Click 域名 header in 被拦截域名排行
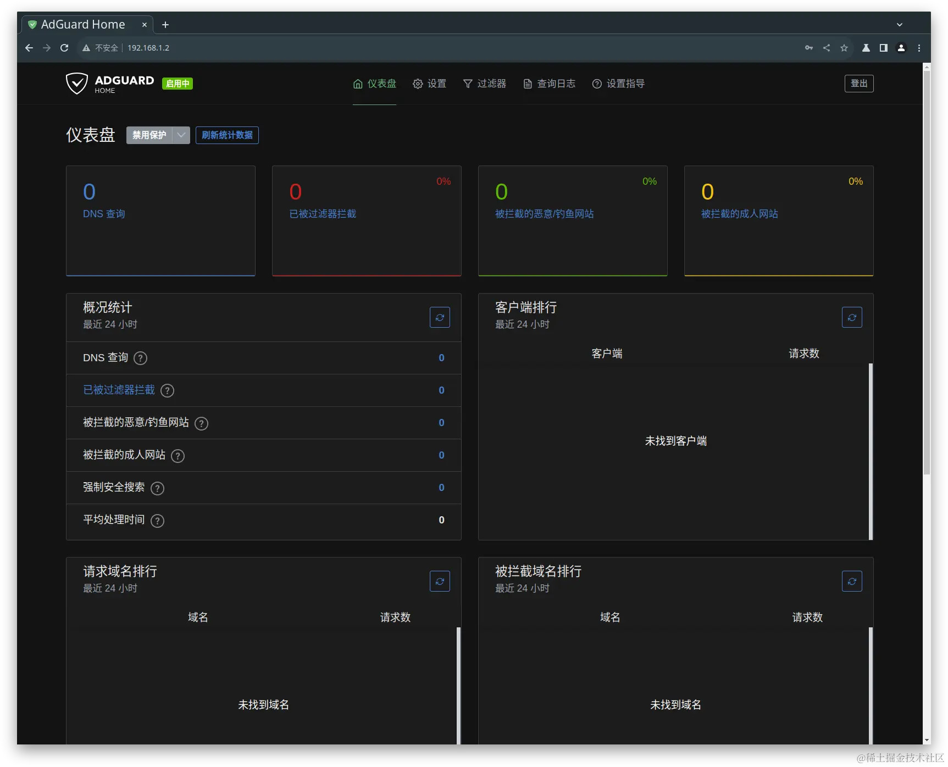Image resolution: width=948 pixels, height=767 pixels. 610,617
